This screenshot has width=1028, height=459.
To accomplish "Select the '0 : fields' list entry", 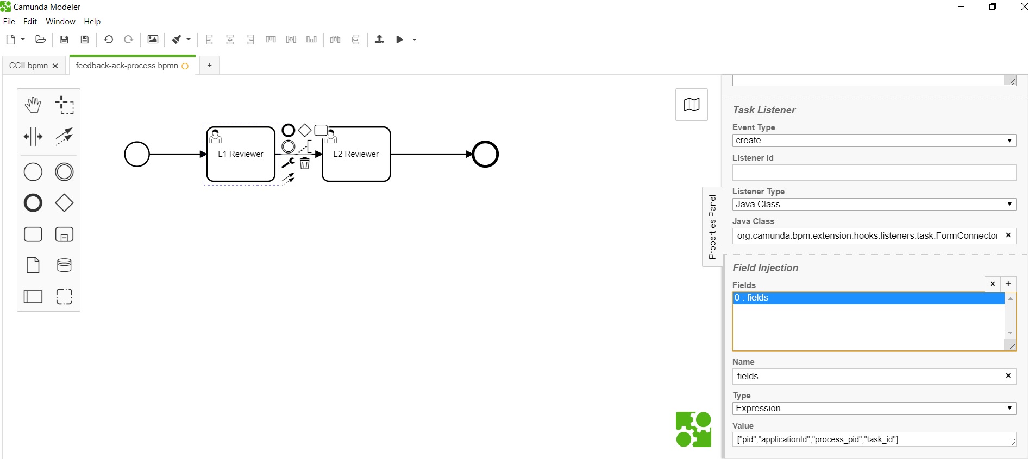I will [x=868, y=298].
